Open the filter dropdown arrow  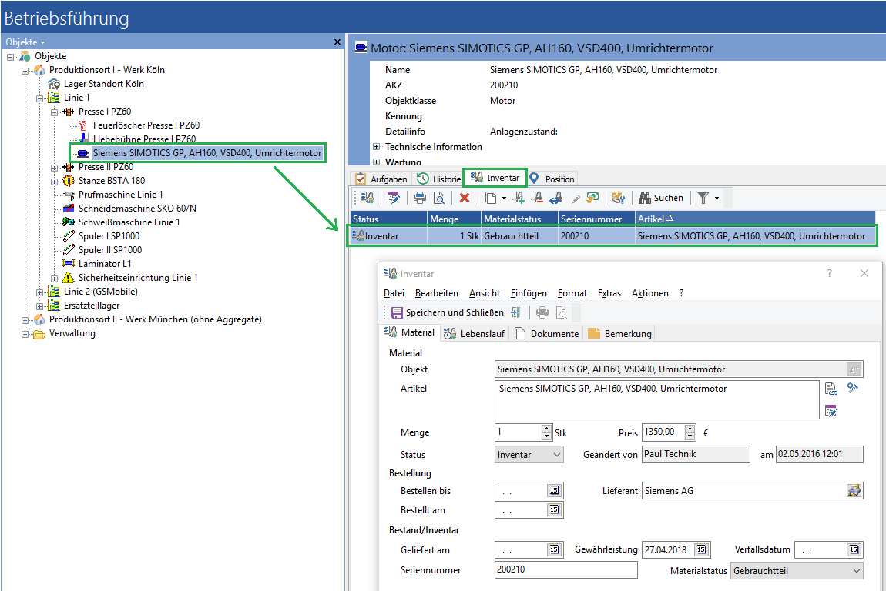pos(717,198)
